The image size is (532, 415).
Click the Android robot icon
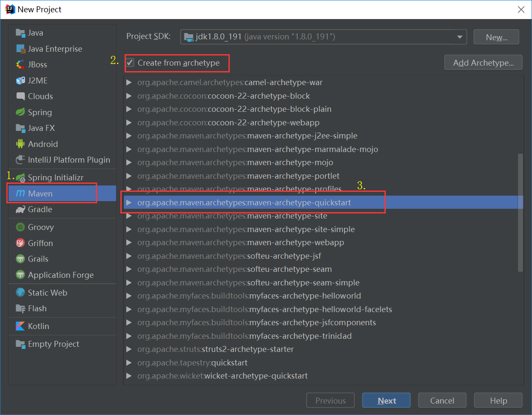pos(20,144)
